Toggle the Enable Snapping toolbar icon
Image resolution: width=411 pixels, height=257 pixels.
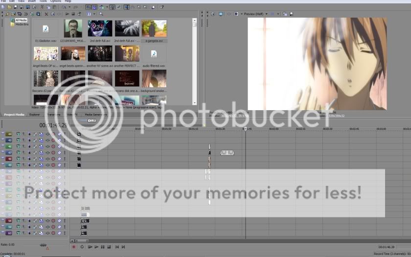89,7
